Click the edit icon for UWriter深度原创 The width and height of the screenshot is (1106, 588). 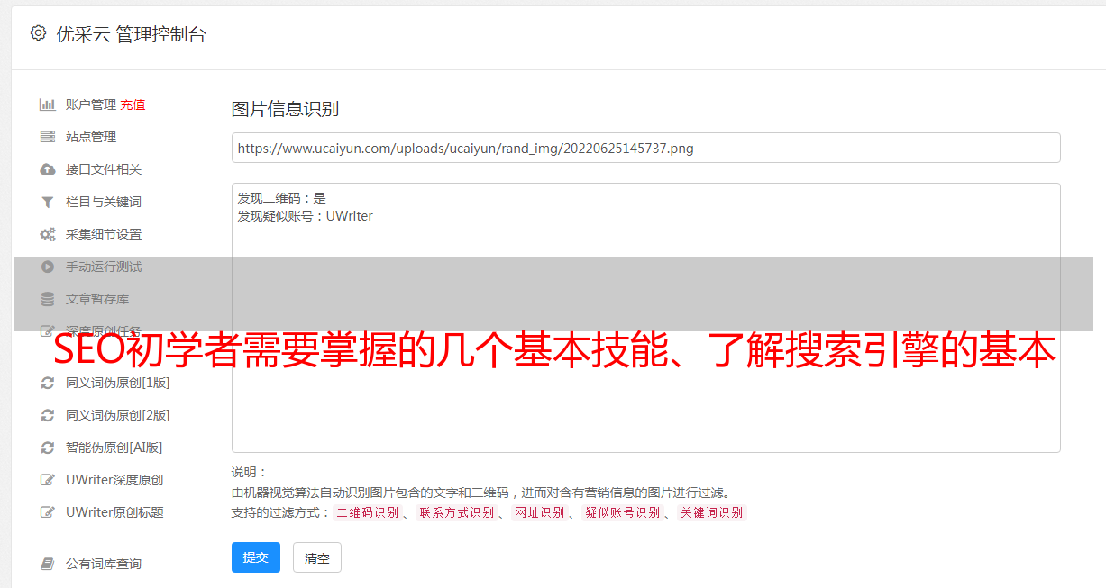click(48, 480)
